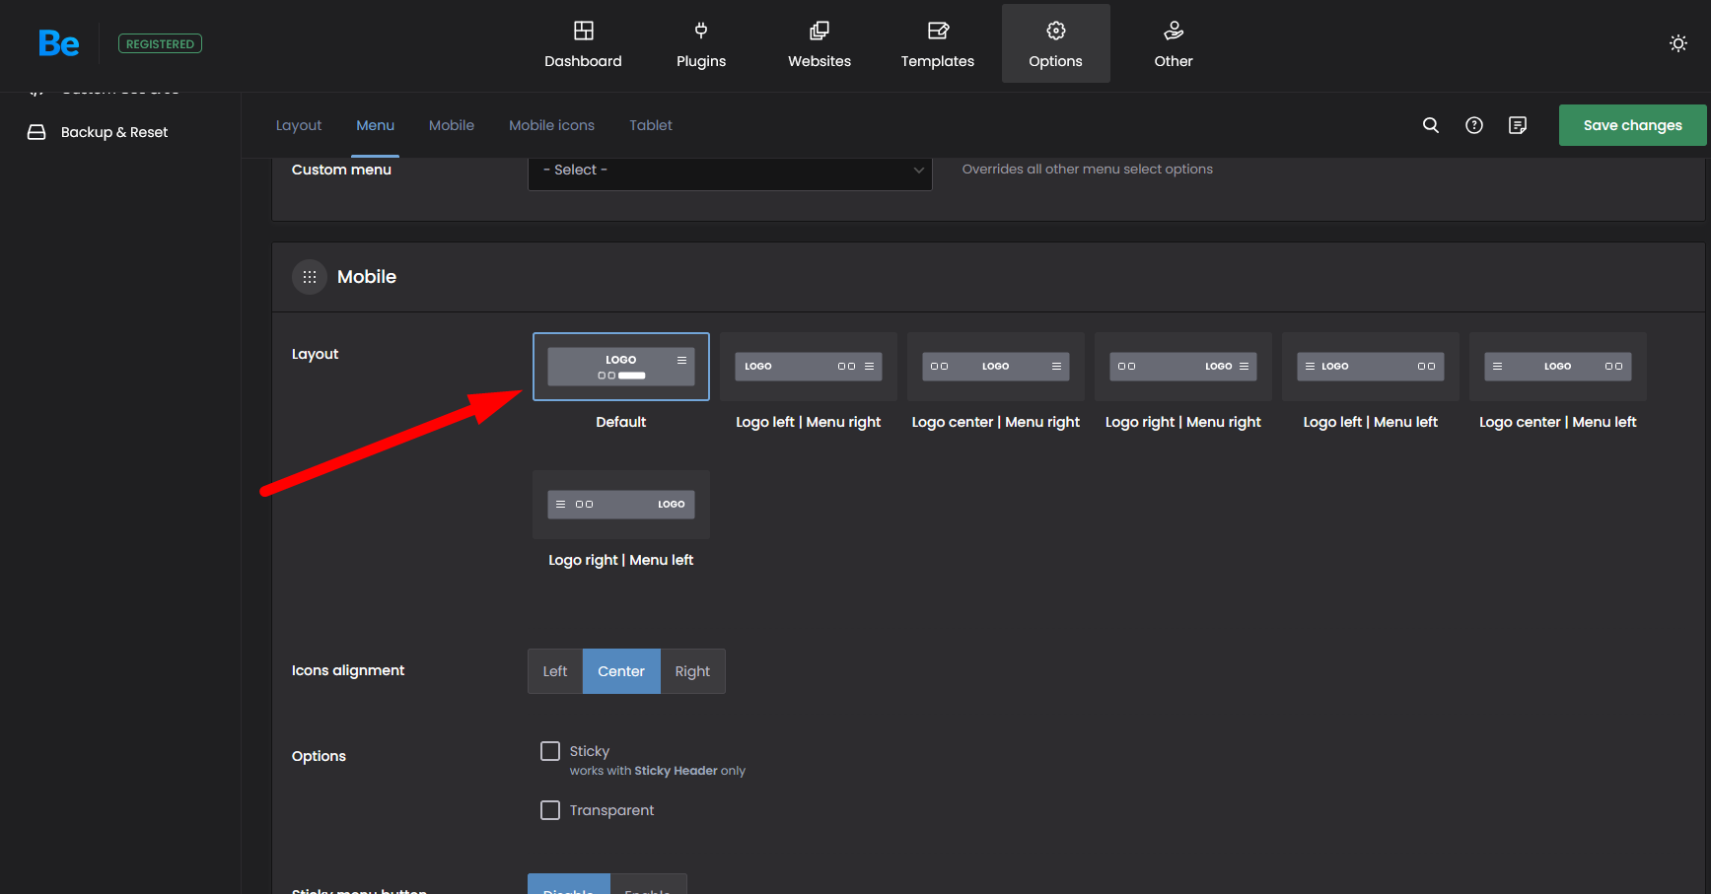1711x894 pixels.
Task: Choose Logo center | Menu right layout
Action: coord(995,367)
